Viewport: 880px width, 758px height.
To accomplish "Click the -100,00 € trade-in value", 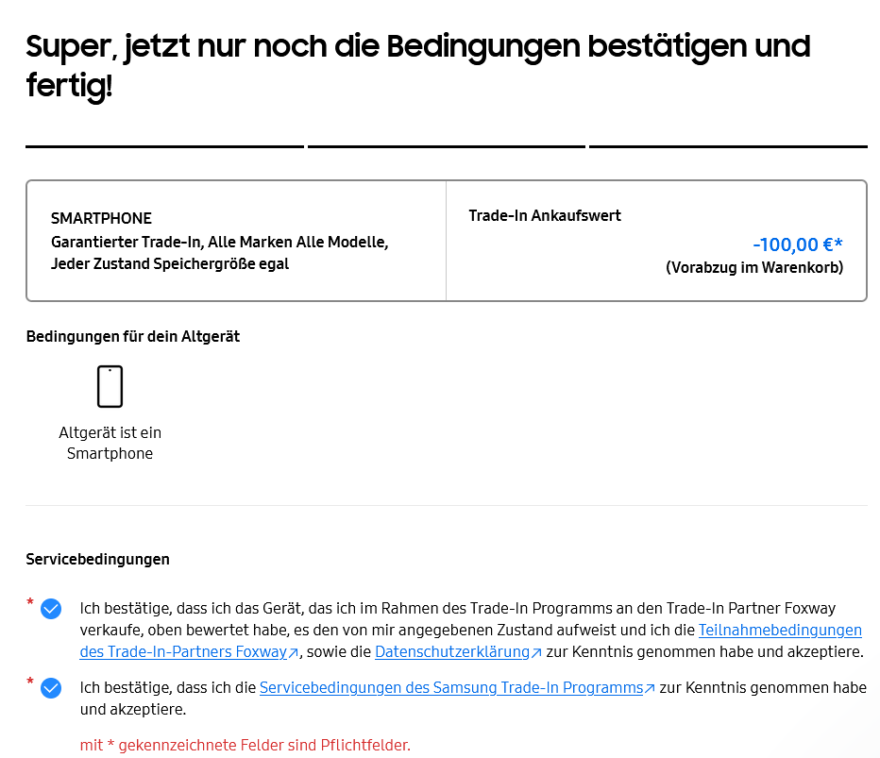I will point(797,244).
